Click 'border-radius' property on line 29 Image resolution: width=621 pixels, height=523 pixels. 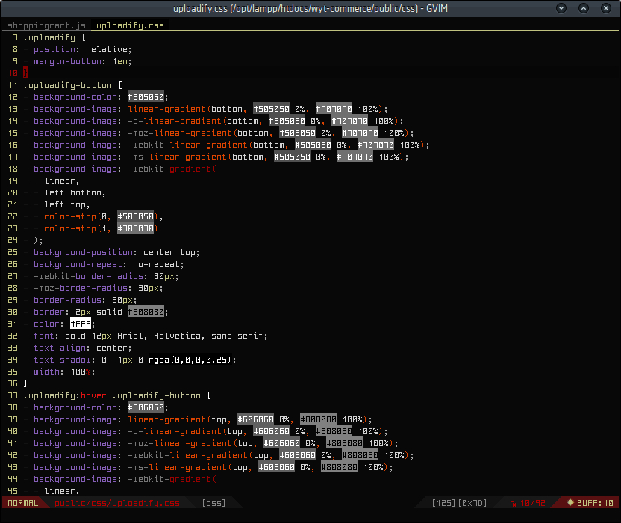(x=67, y=300)
